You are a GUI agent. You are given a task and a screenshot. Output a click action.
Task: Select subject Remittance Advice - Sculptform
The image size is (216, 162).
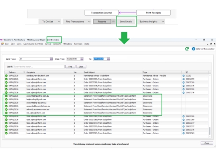96,76
